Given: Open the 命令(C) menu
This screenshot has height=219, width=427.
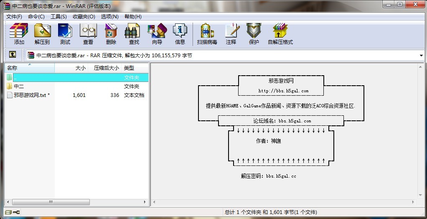Looking at the screenshot, I should (36, 17).
